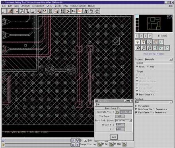Click the Quit button in the Parameters dialog
This screenshot has height=148, width=175.
[114, 137]
